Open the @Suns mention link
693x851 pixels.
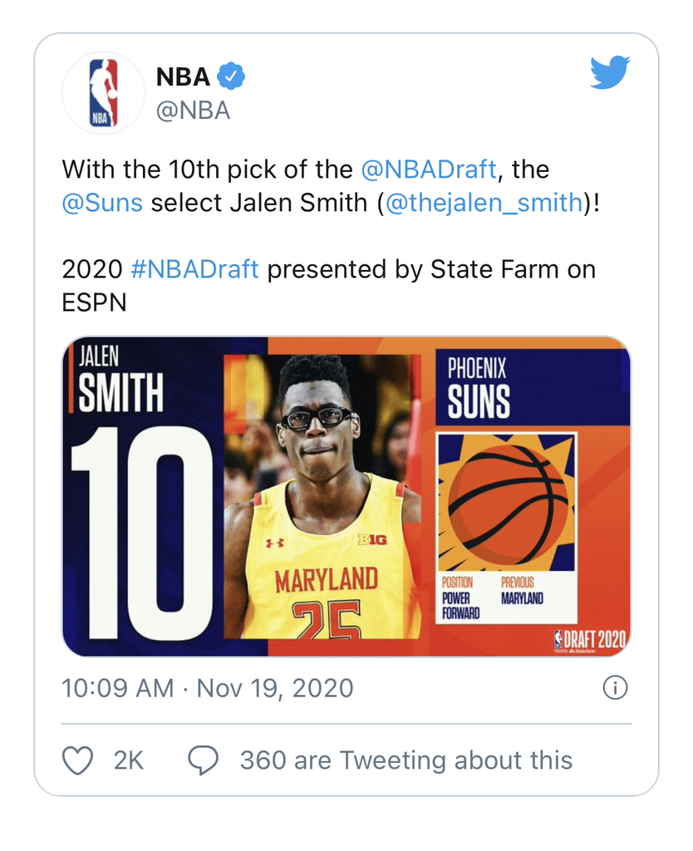coord(102,203)
